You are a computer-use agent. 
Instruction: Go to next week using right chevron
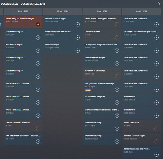(x=159, y=4)
